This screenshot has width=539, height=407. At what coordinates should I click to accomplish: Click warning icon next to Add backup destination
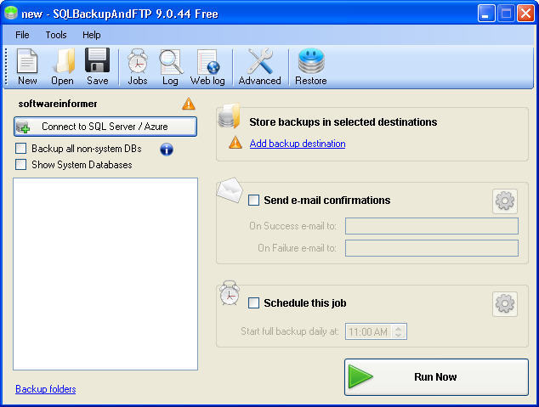[235, 143]
